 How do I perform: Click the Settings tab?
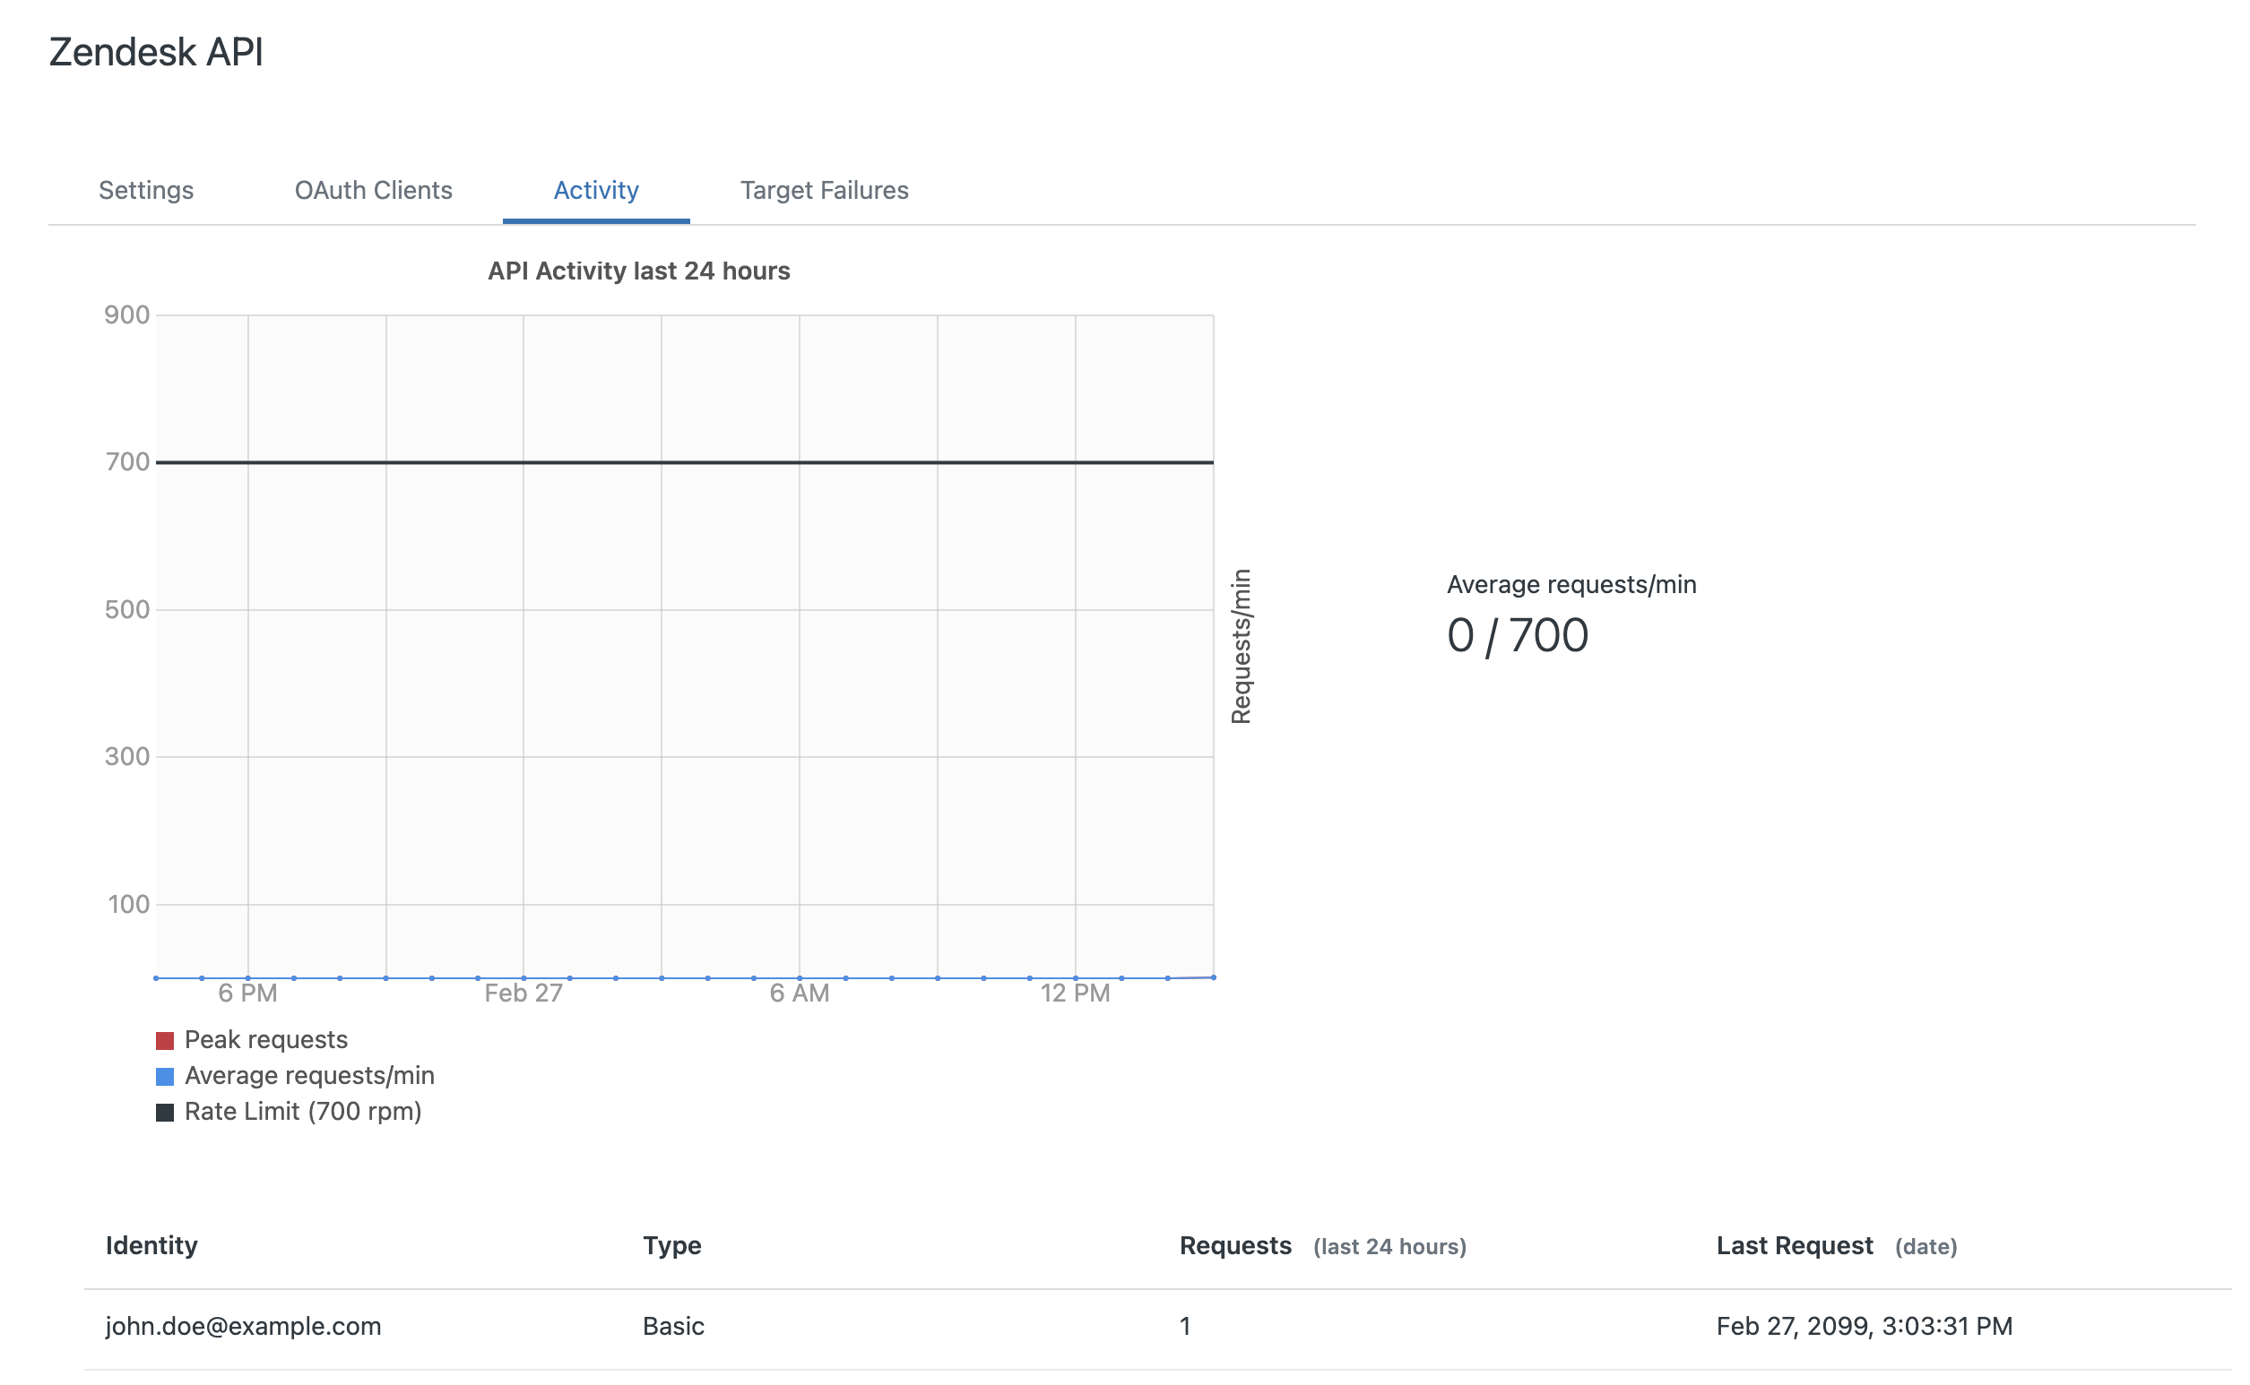click(x=146, y=190)
